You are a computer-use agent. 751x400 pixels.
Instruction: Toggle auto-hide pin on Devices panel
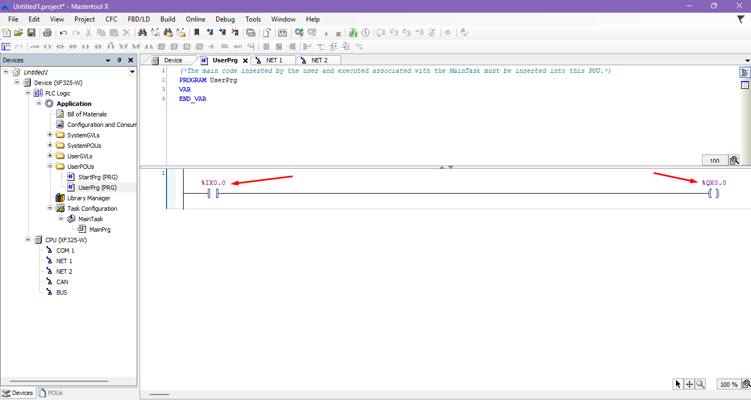point(119,60)
